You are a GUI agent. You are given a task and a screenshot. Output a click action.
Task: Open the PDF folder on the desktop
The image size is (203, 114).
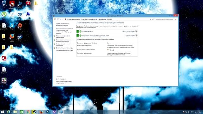click(3, 37)
